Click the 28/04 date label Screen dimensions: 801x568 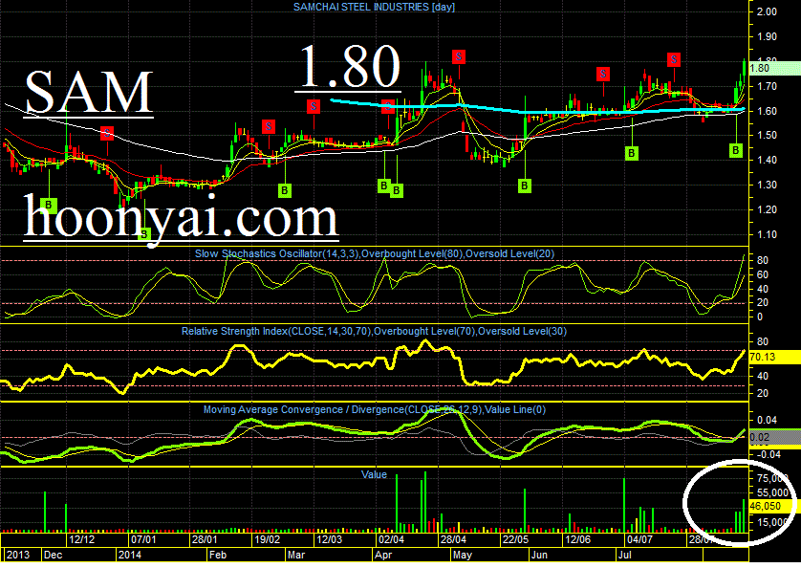(454, 539)
